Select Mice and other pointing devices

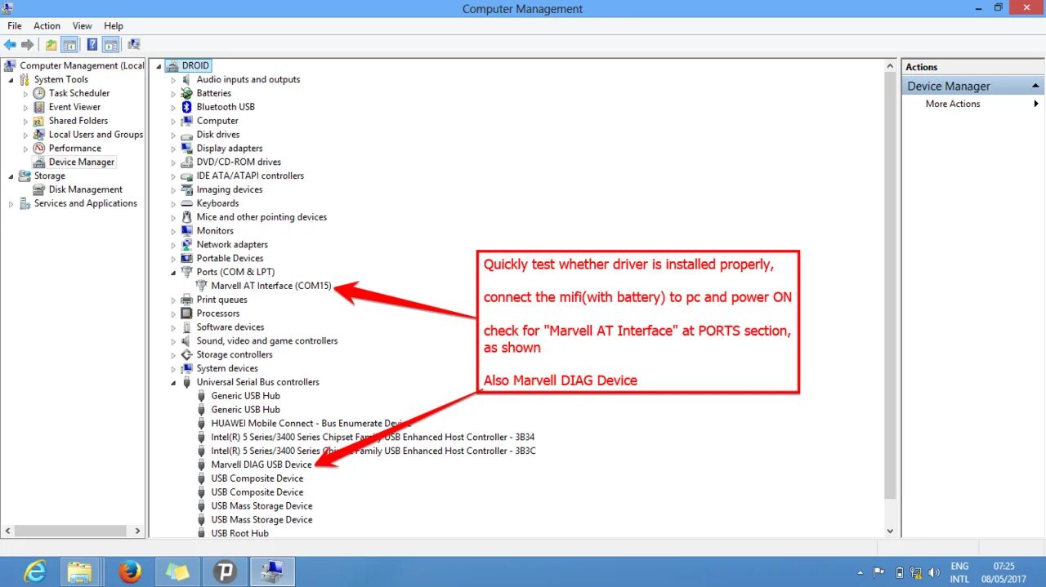(x=261, y=217)
